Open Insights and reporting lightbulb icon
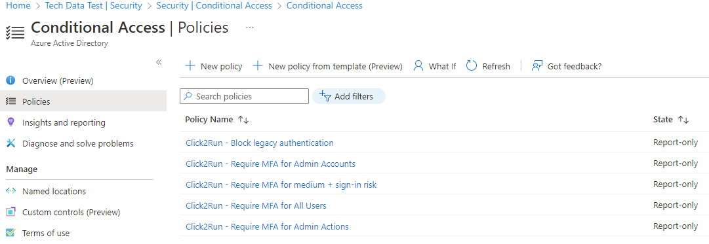This screenshot has height=244, width=709. pyautogui.click(x=10, y=122)
